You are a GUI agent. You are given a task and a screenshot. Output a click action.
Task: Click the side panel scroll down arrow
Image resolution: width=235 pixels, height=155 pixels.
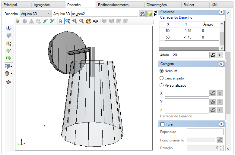(228, 149)
